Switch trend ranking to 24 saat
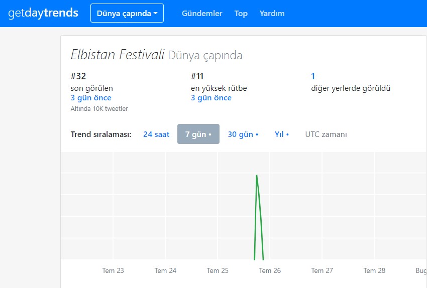This screenshot has width=427, height=288. (x=156, y=134)
